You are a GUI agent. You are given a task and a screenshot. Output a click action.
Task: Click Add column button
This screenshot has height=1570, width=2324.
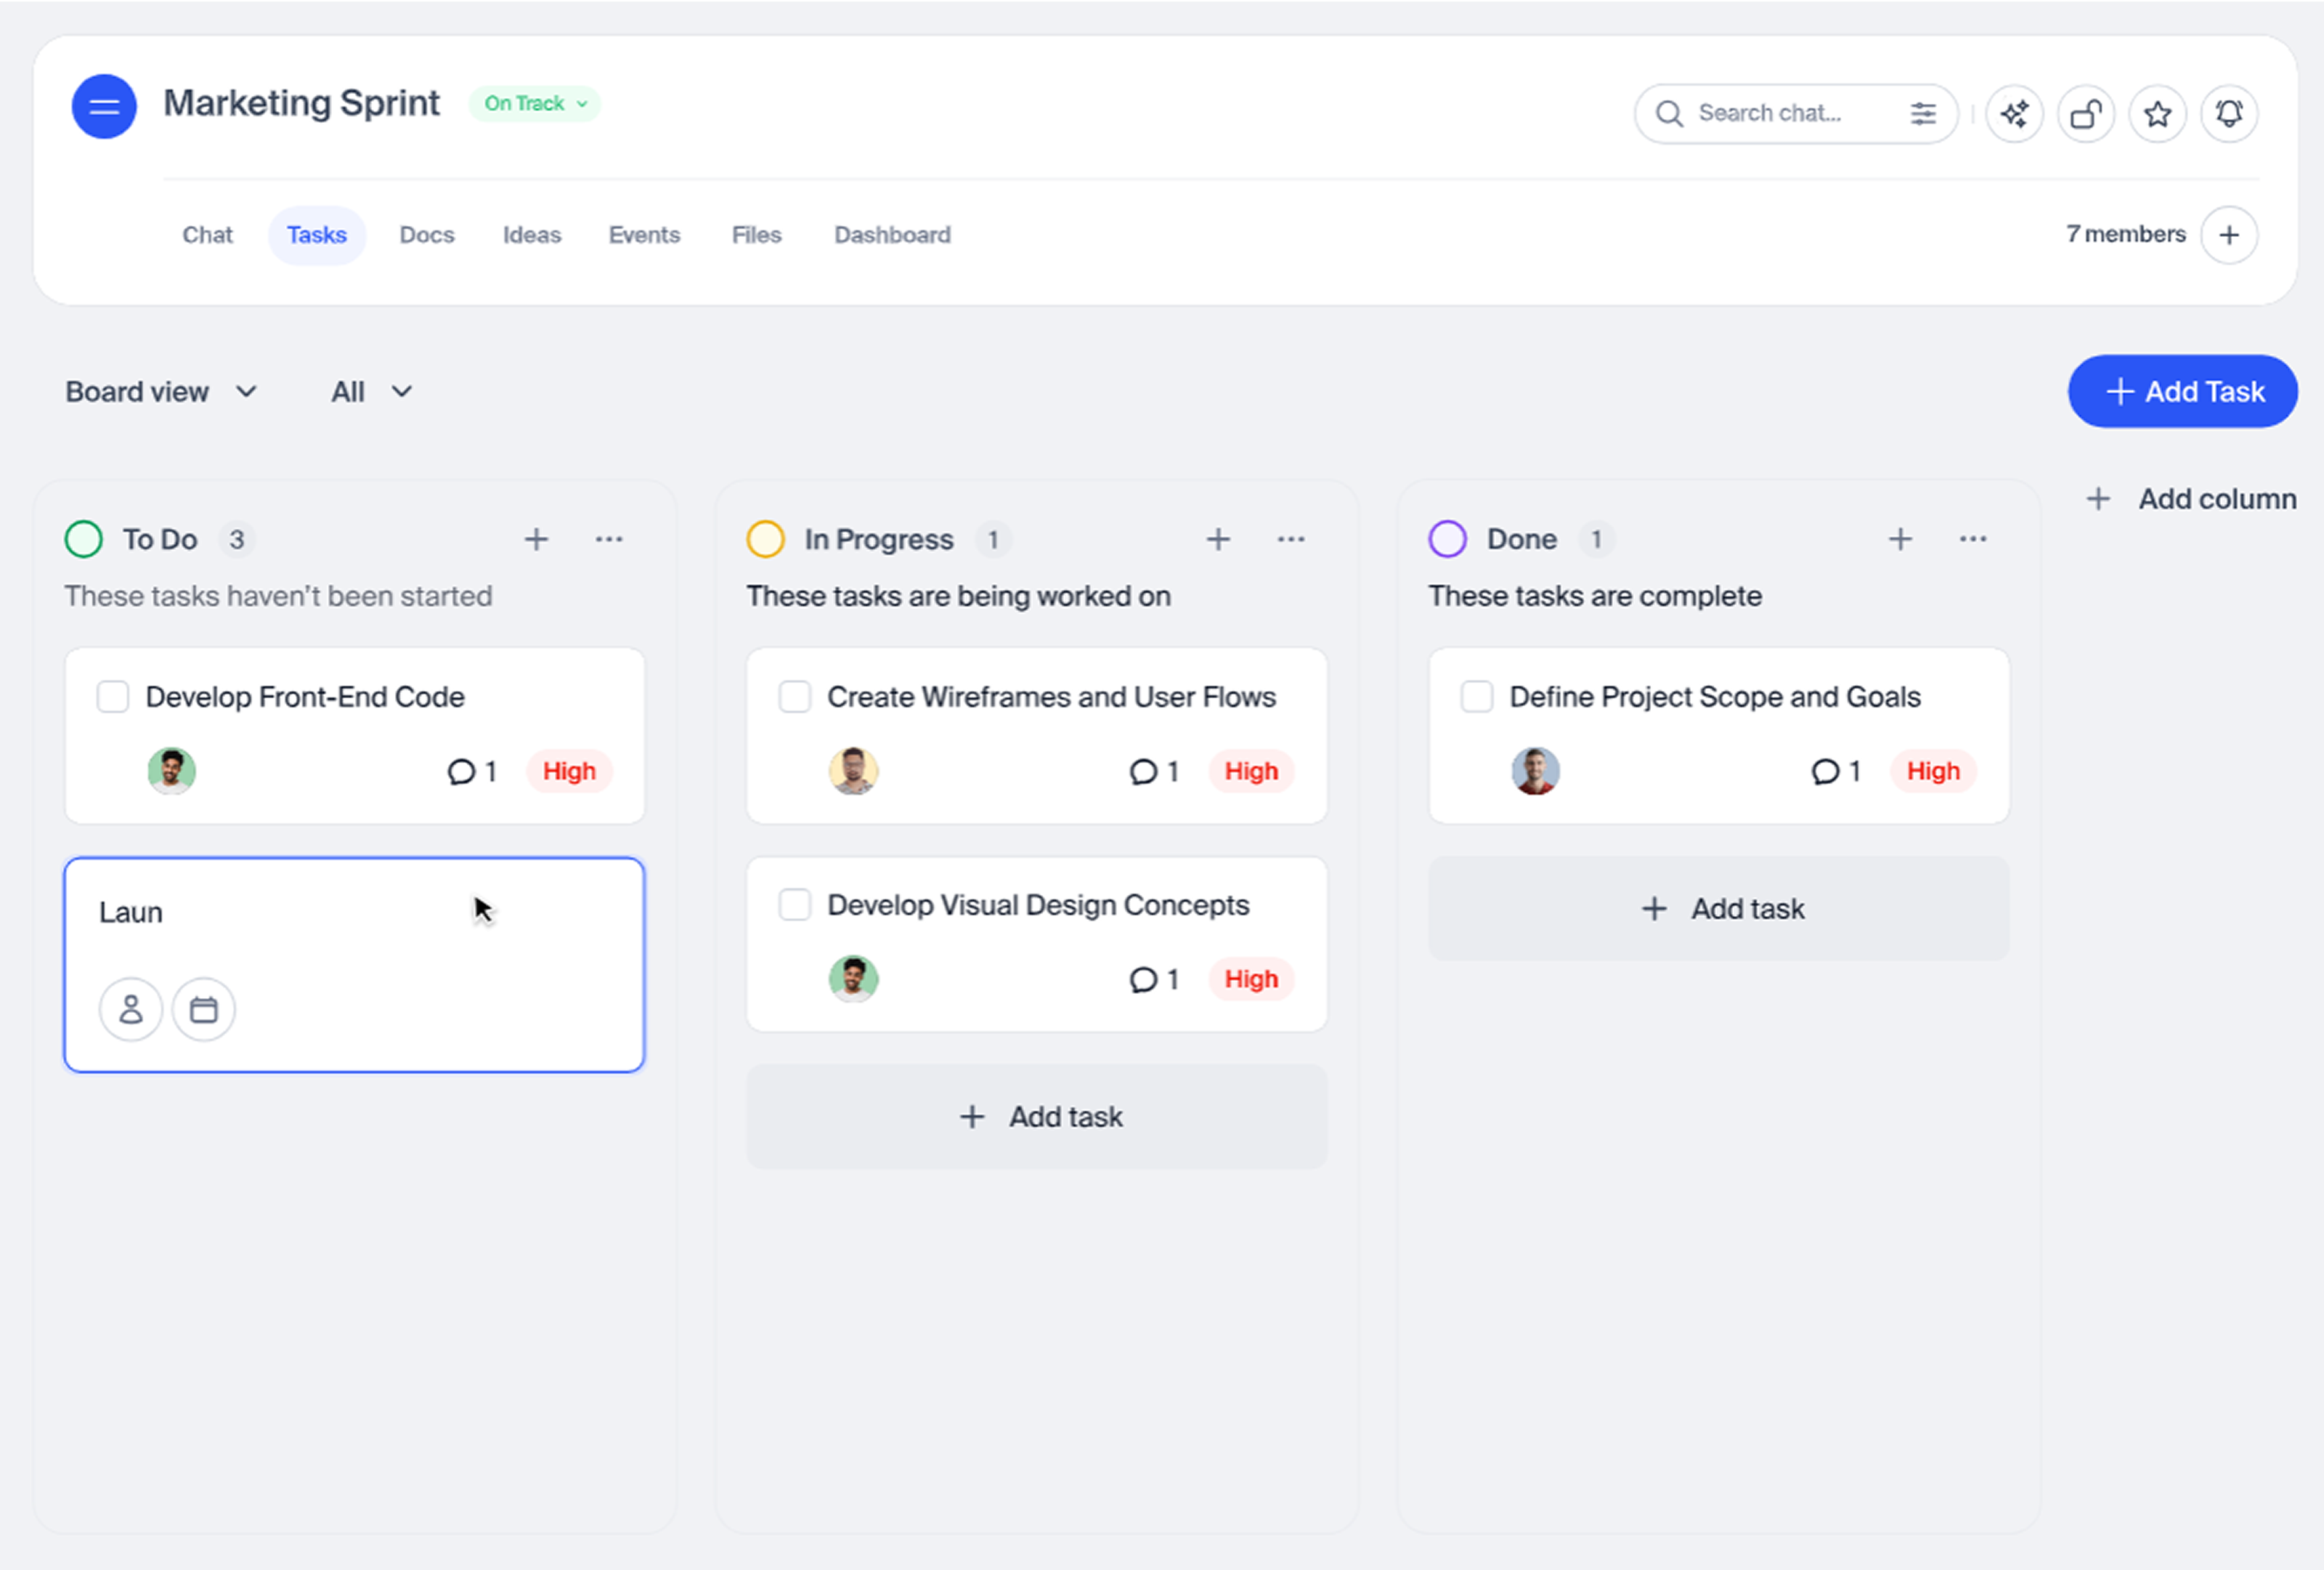tap(2192, 498)
